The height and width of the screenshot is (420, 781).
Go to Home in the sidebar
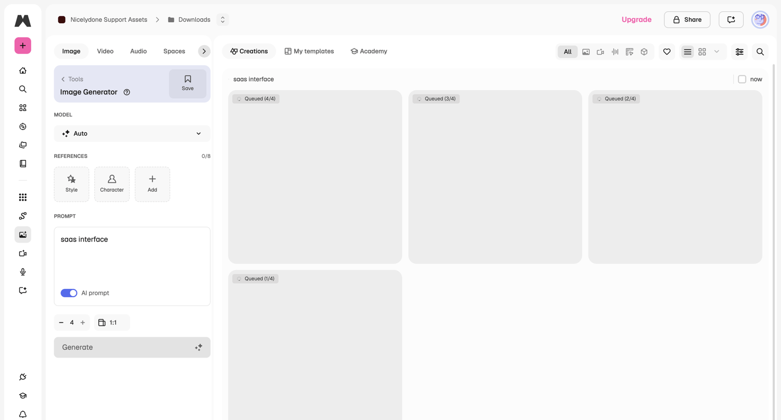coord(23,71)
